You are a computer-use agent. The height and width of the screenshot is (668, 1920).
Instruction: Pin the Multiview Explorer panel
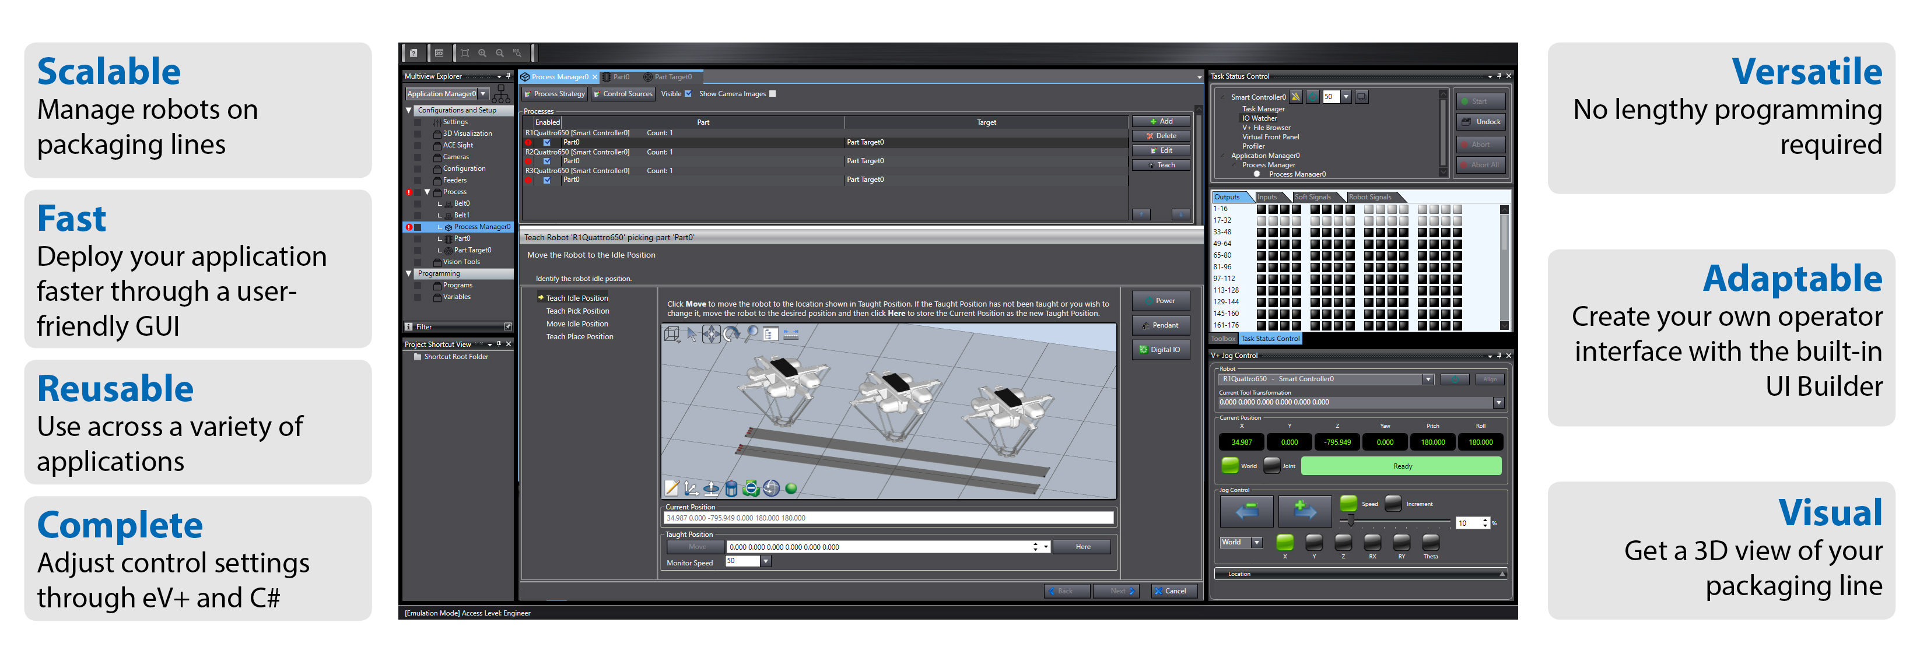(x=509, y=76)
